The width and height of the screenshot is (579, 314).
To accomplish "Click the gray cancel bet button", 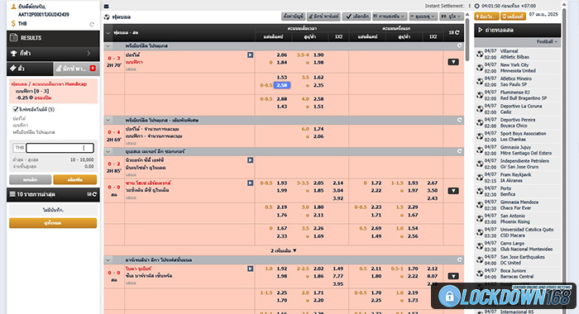I will [x=31, y=179].
